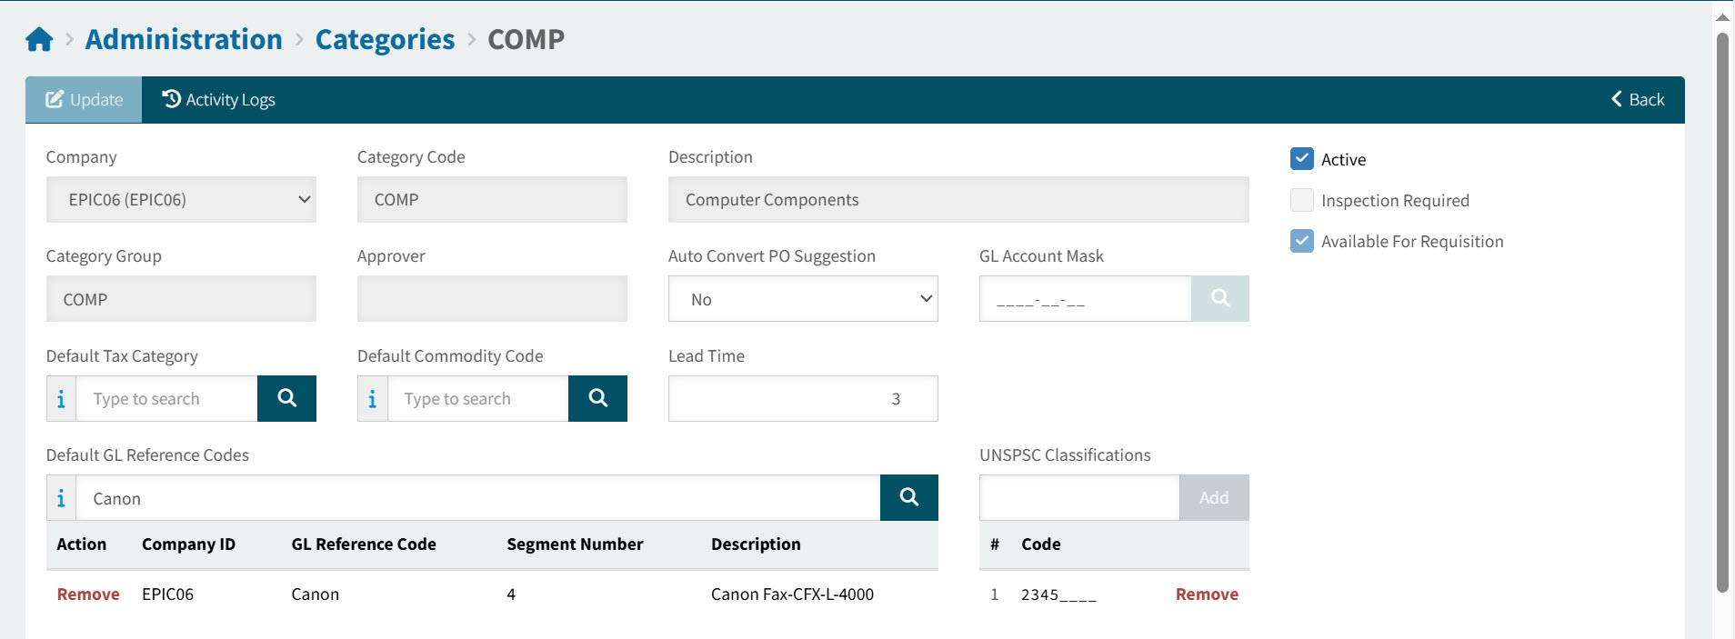Remove the Canon GL reference row
The image size is (1735, 639).
pos(88,594)
